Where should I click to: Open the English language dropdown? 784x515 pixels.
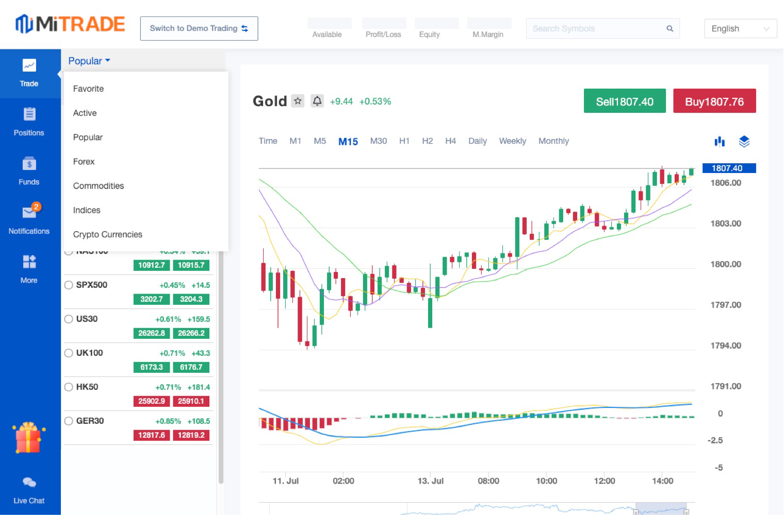[740, 29]
